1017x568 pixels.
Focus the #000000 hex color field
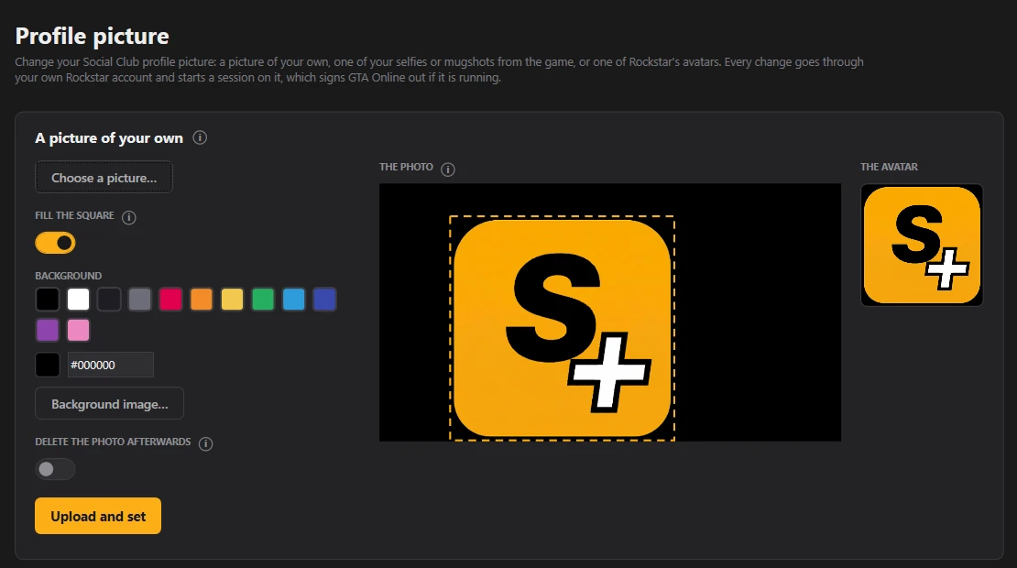110,365
